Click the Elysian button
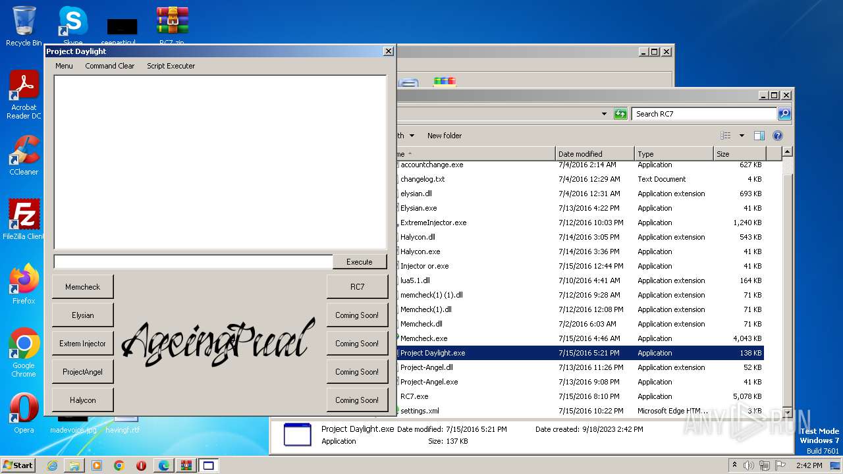This screenshot has height=474, width=843. [83, 315]
